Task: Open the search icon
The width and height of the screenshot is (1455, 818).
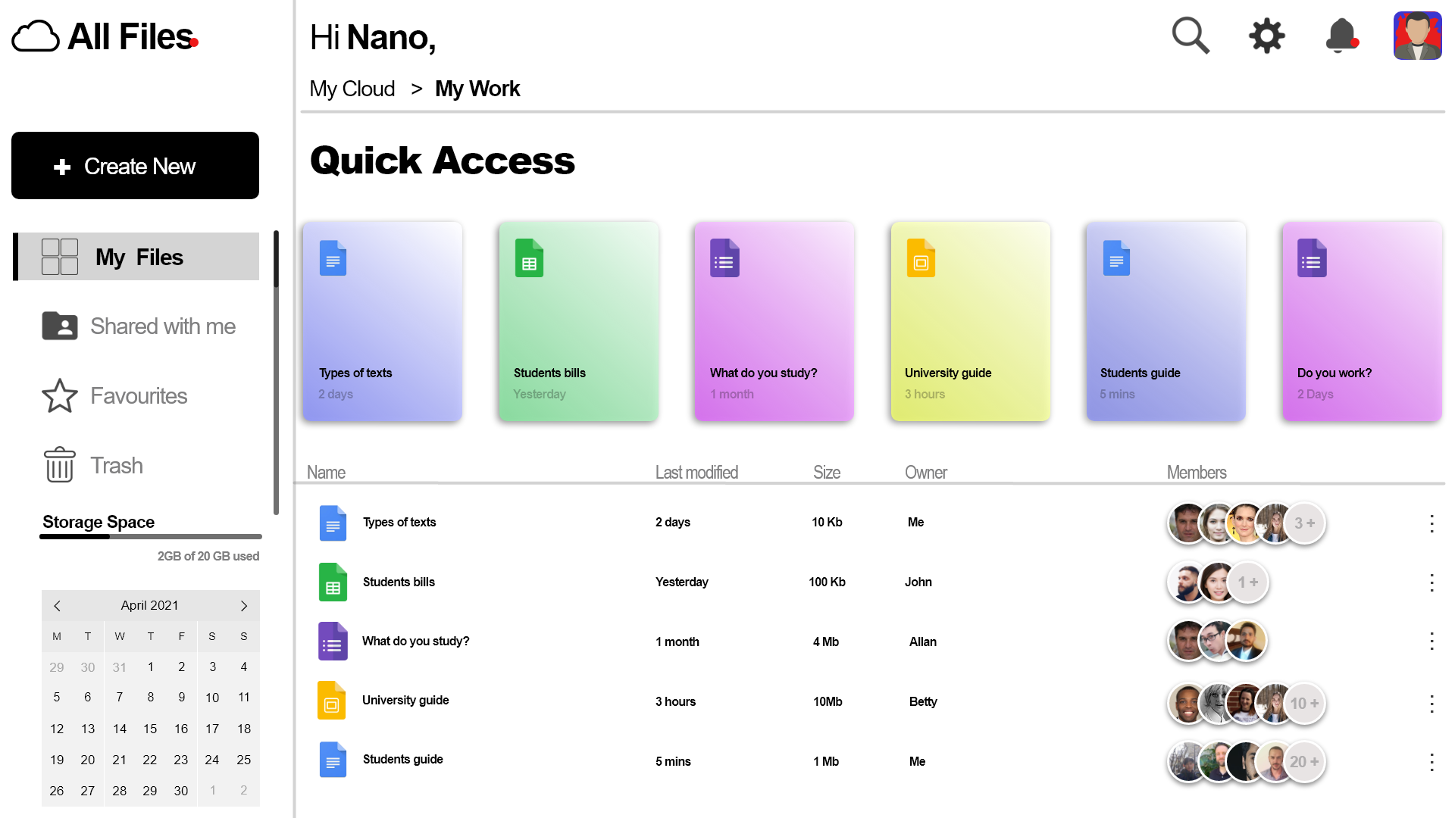Action: pos(1191,35)
